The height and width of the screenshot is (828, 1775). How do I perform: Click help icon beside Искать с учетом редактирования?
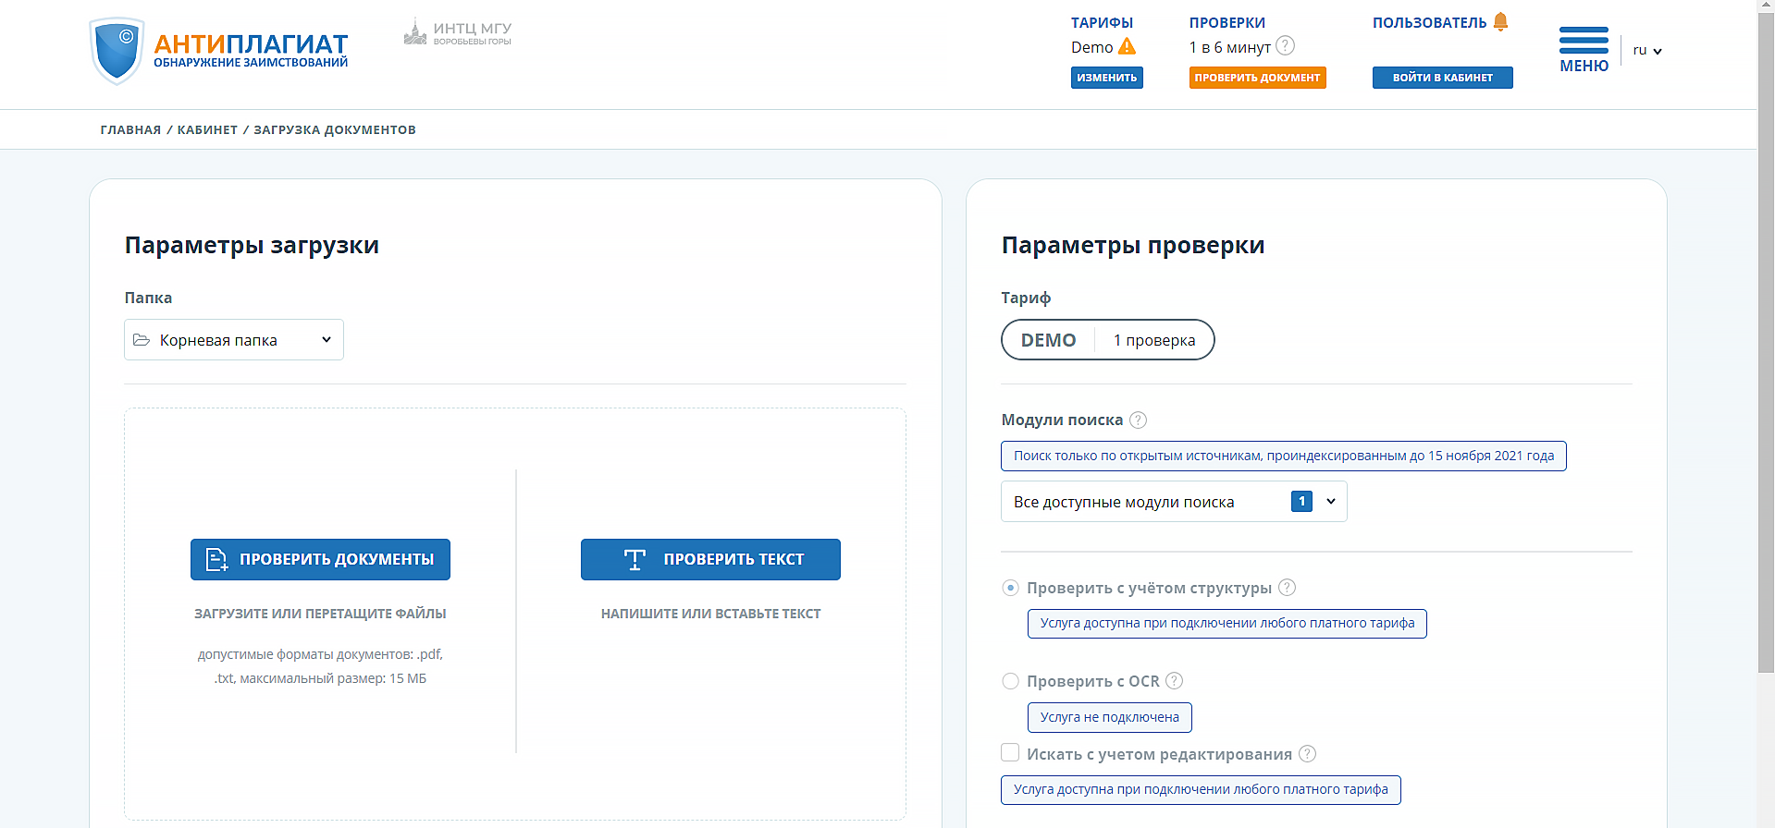(1307, 754)
